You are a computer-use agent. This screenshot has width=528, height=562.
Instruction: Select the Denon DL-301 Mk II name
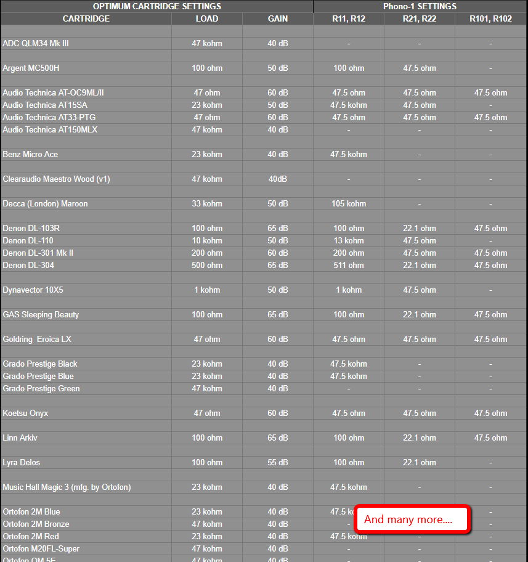tap(38, 253)
